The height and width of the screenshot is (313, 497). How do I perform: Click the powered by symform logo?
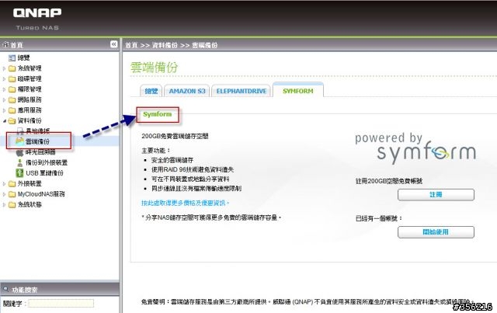tap(415, 148)
